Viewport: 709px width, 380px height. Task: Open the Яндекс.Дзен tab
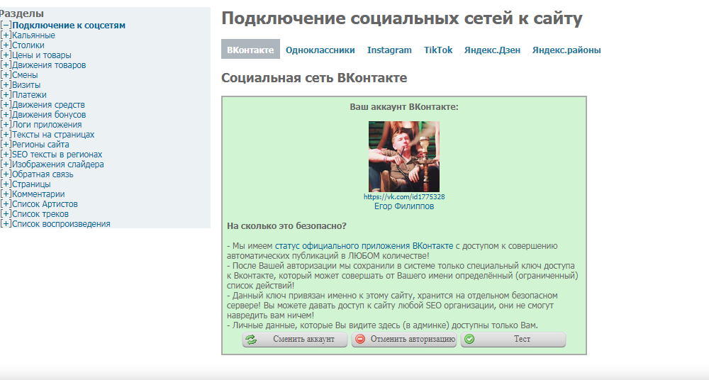point(492,50)
